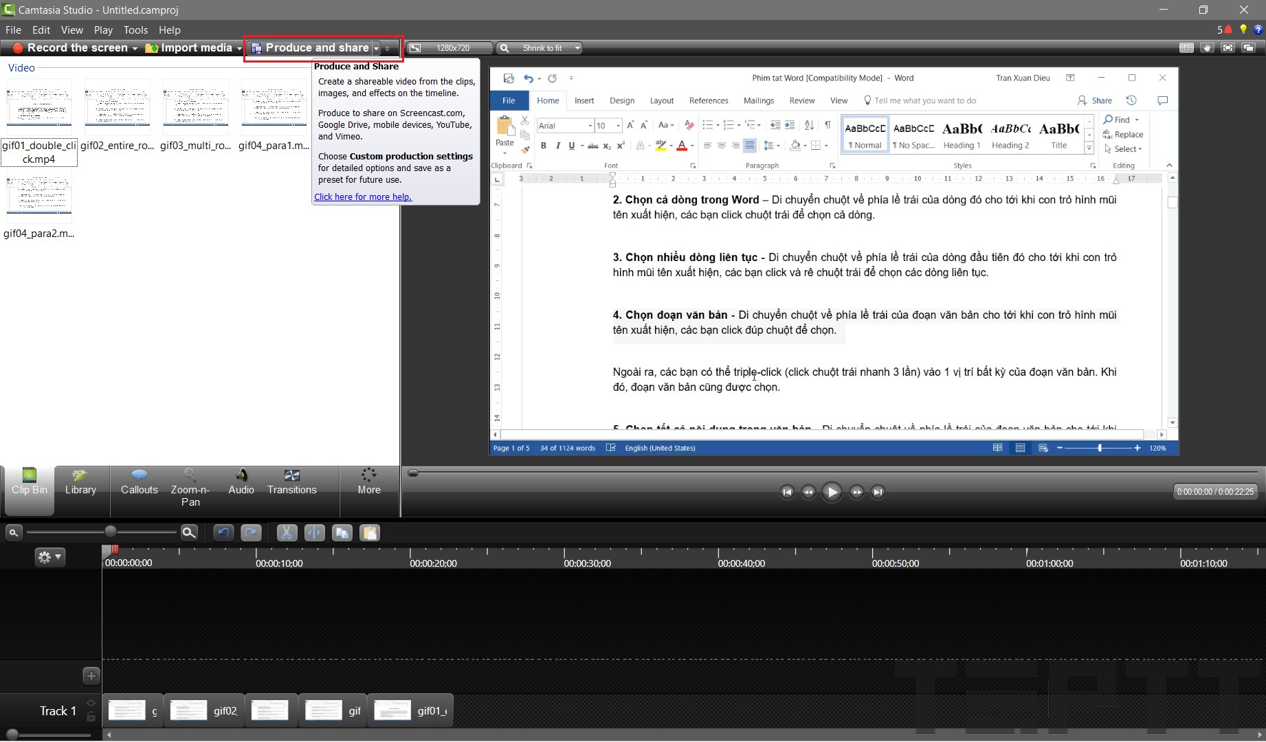Toggle the Track 1 lock

pos(91,717)
